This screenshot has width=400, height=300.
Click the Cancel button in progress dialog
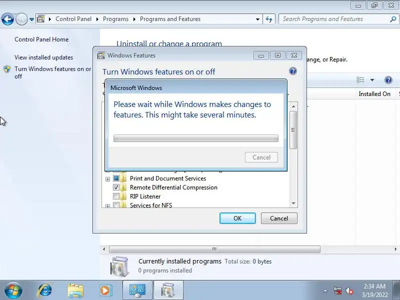[261, 157]
